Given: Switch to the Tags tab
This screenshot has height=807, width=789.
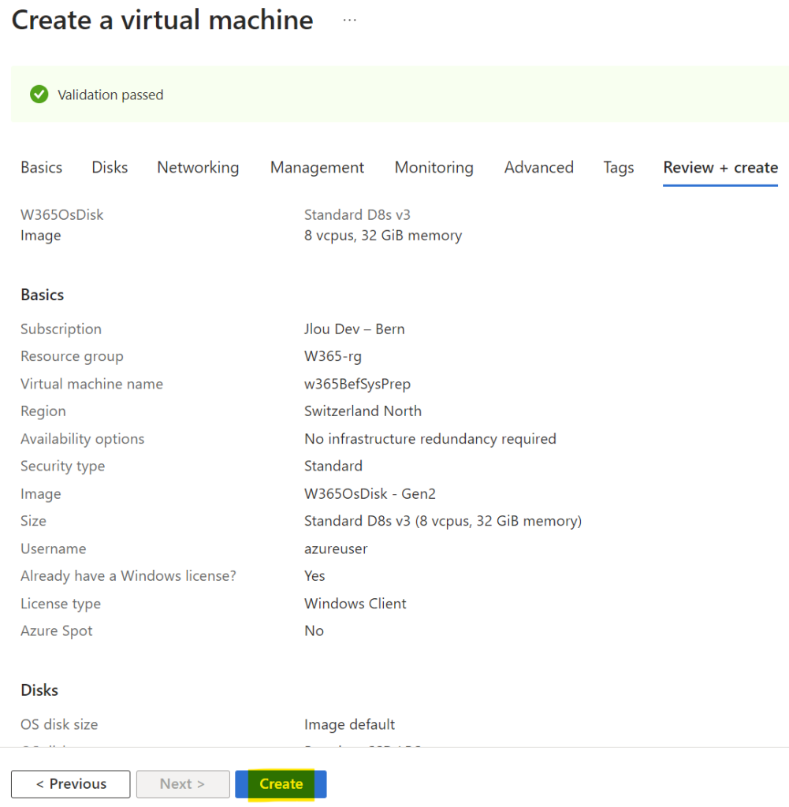Looking at the screenshot, I should click(618, 167).
